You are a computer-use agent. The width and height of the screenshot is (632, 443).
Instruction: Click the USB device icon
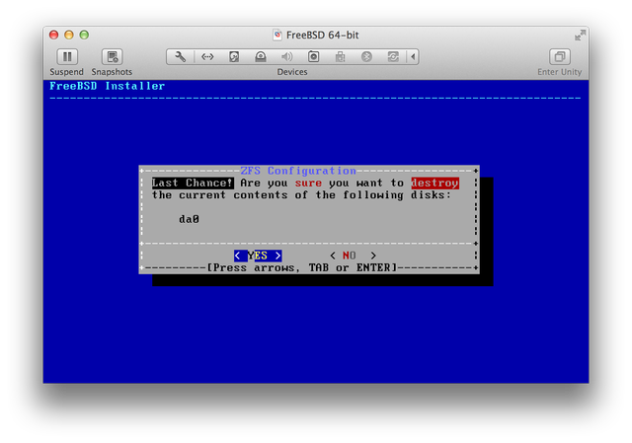(x=340, y=57)
